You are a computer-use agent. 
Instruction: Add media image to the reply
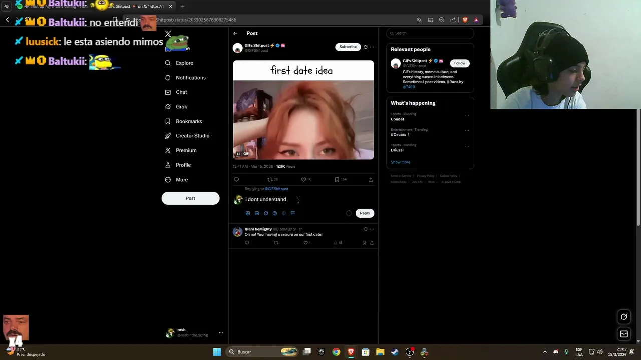[x=248, y=213]
